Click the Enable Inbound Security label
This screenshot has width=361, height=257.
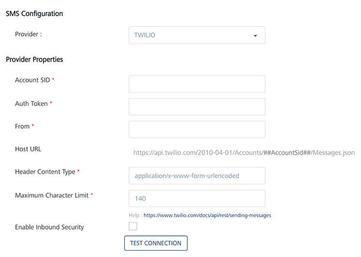(x=49, y=227)
